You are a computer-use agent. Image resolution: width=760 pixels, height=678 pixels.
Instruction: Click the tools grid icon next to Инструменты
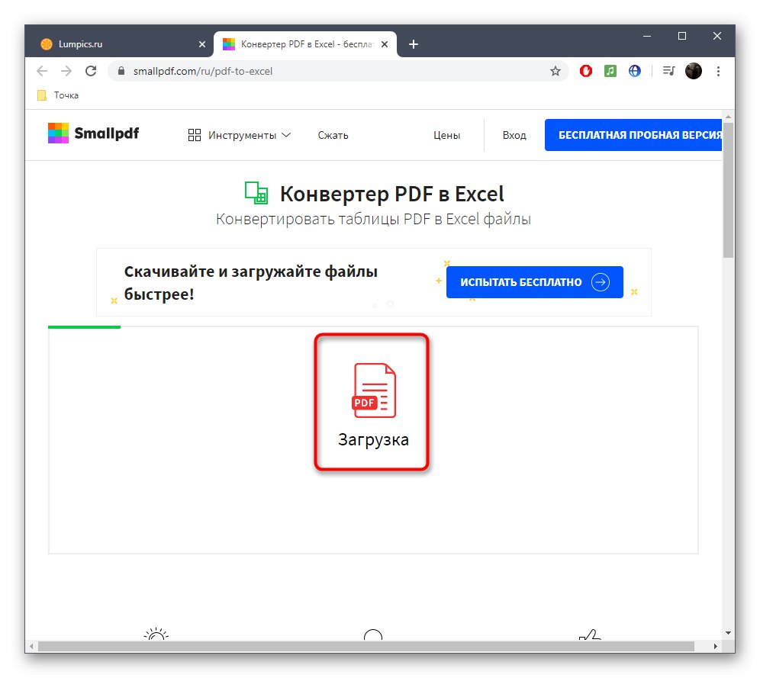(194, 134)
